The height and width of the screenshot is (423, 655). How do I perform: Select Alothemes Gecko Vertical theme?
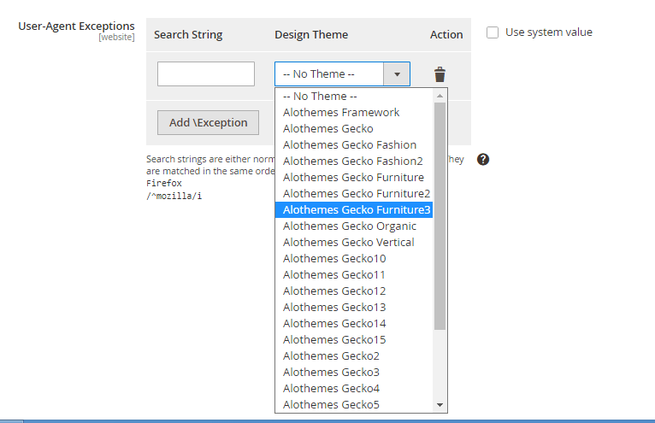coord(349,243)
